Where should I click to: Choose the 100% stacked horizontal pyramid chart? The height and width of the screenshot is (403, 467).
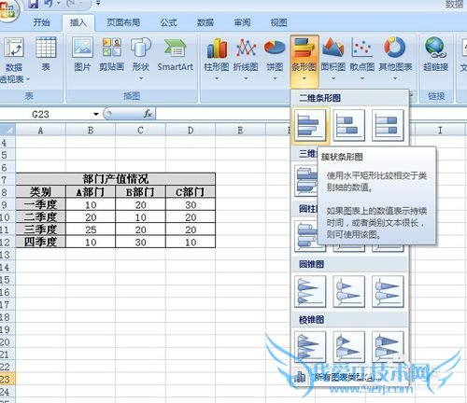388,346
